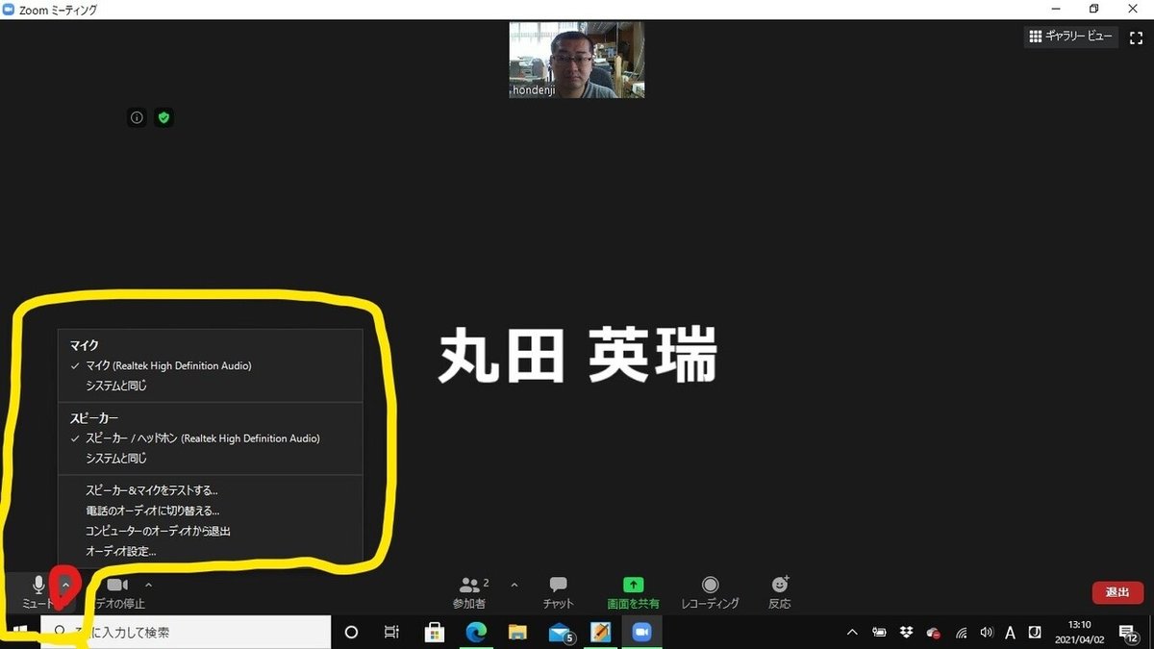
Task: Start screen sharing with 画面を共有
Action: click(633, 590)
